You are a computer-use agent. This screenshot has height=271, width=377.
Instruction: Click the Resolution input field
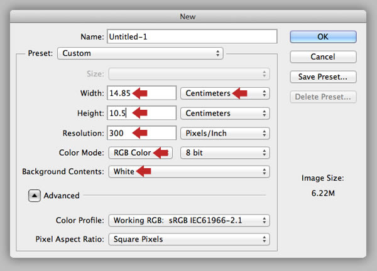pyautogui.click(x=141, y=133)
